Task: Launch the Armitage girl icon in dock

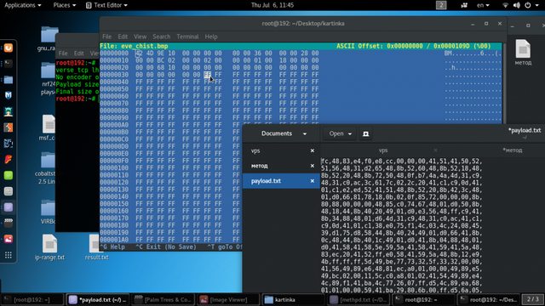Action: pos(9,111)
